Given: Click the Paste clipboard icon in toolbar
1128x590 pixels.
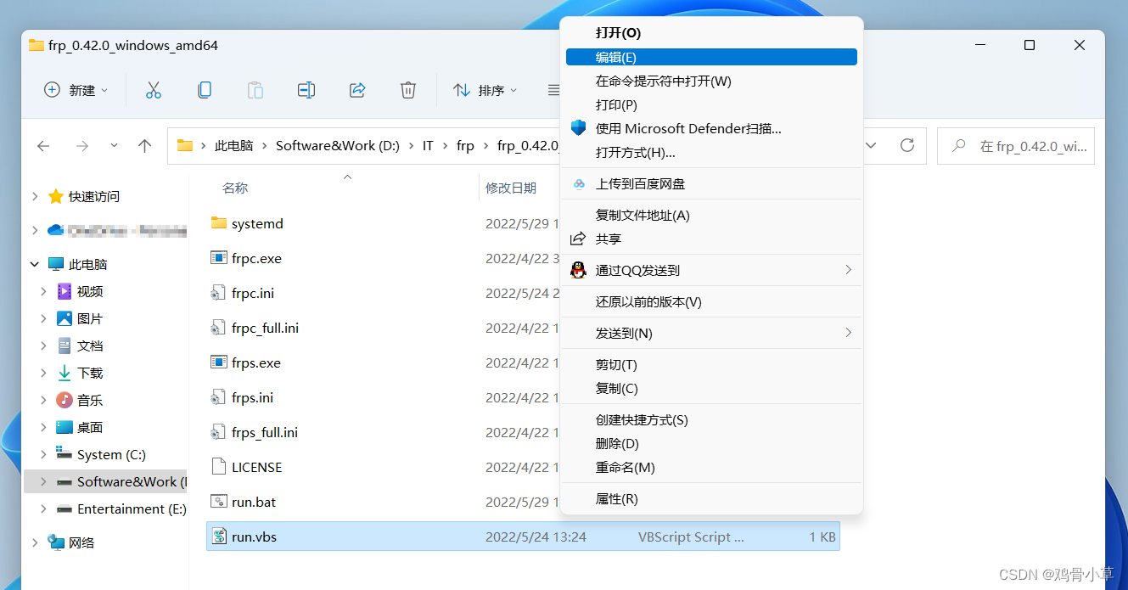Looking at the screenshot, I should point(255,90).
